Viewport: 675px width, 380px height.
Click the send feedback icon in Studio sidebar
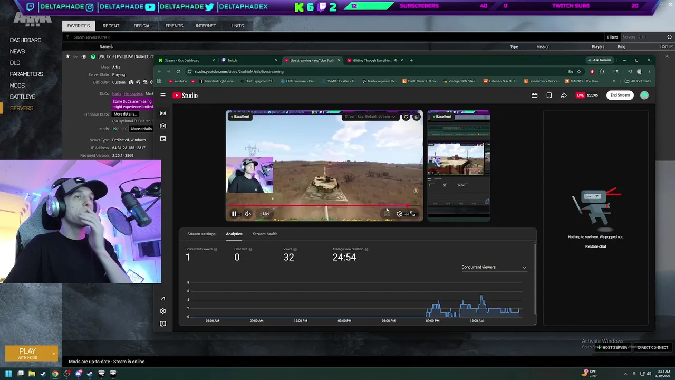pyautogui.click(x=163, y=324)
